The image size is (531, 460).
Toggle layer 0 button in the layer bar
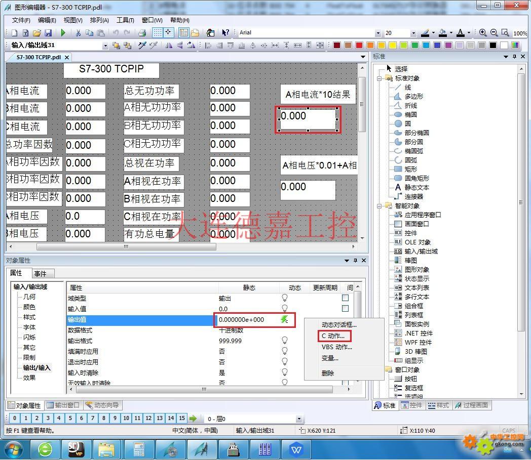[15, 418]
